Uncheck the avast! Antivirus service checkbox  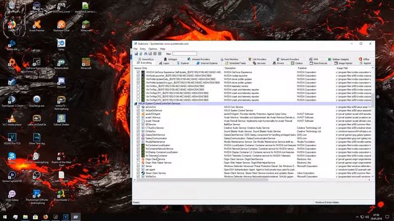(138, 117)
